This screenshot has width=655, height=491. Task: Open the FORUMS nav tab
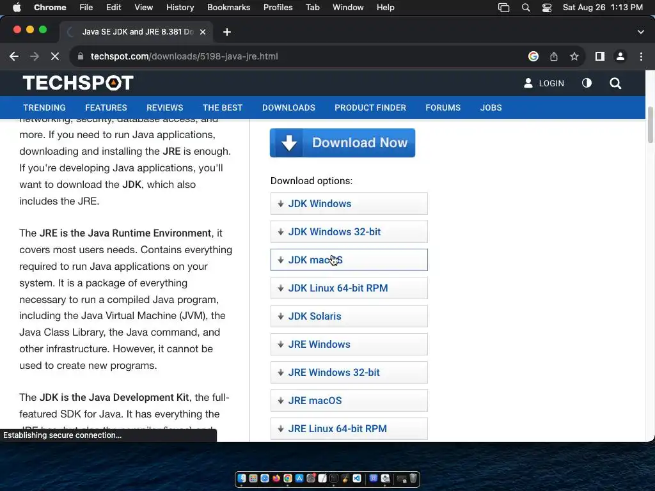pyautogui.click(x=443, y=107)
